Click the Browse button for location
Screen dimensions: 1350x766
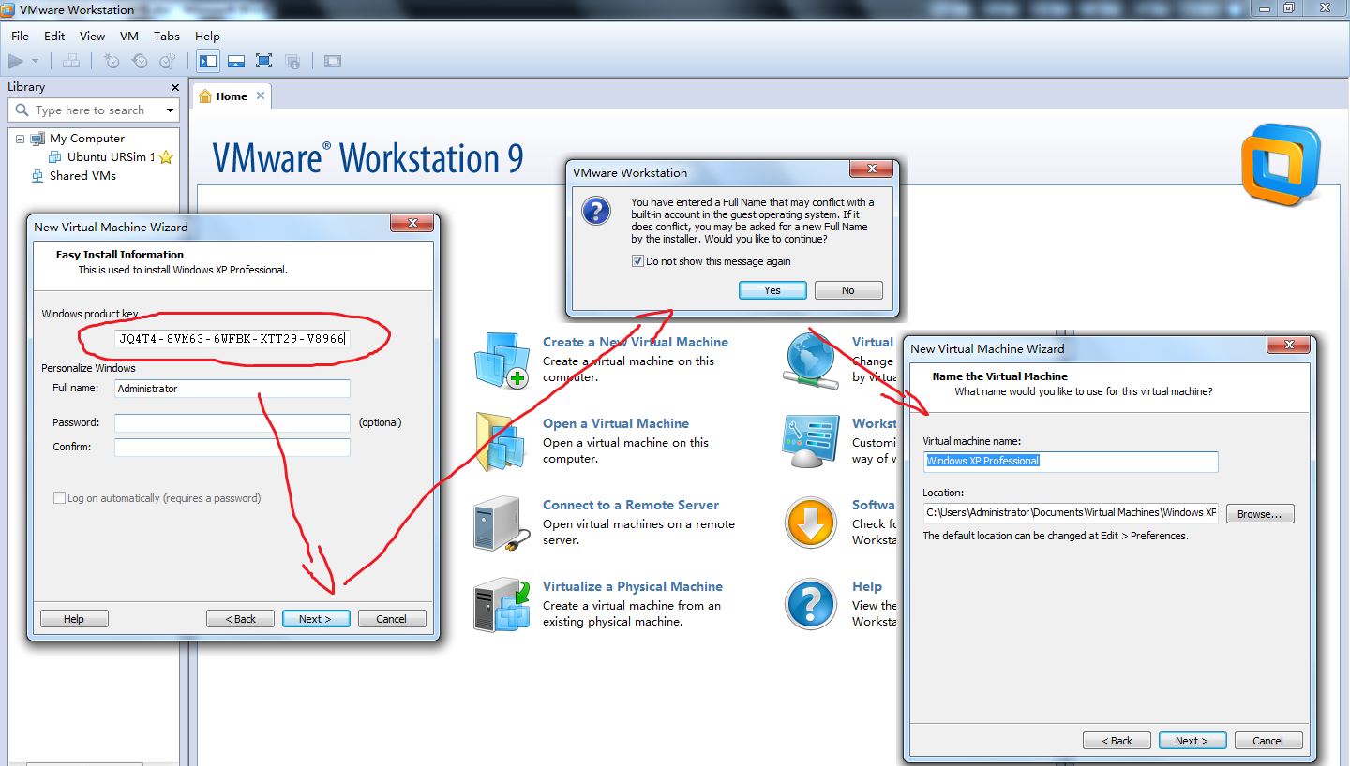(x=1260, y=514)
